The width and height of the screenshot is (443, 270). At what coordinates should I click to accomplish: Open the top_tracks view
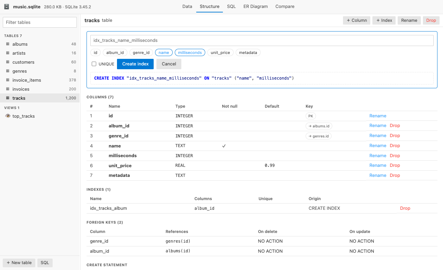40,116
